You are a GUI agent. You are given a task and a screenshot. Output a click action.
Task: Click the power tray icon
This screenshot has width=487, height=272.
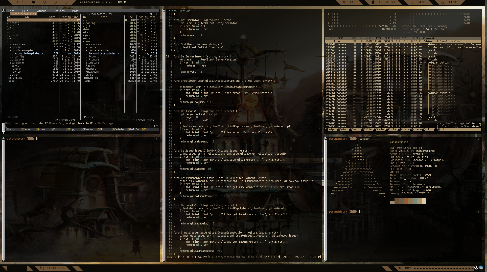tap(476, 267)
